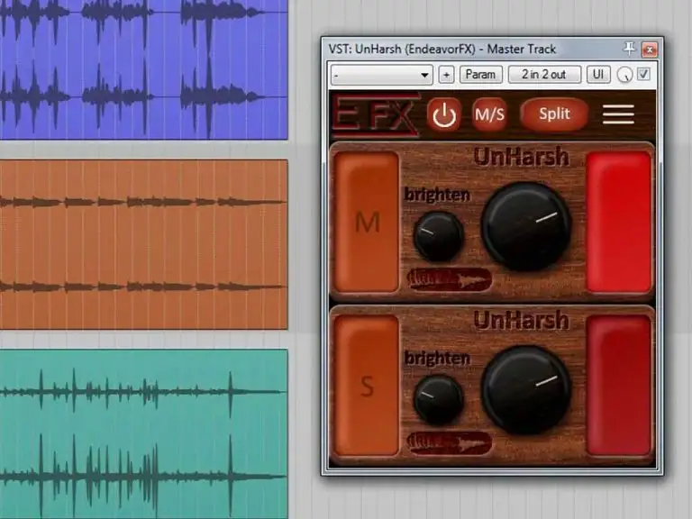Click the wet/dry mix knob in title bar
This screenshot has width=692, height=519.
click(x=624, y=75)
